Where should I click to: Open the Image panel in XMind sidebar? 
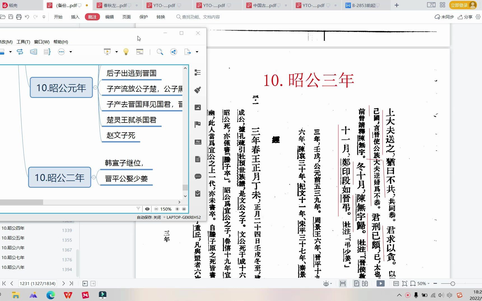pos(198,107)
